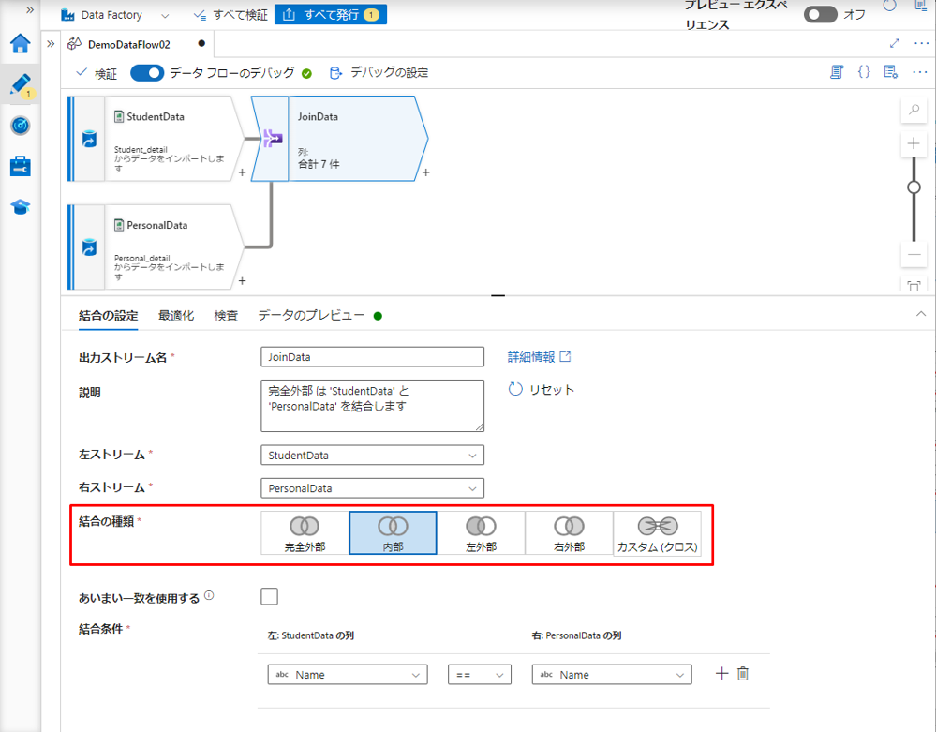Expand the factory resources pane arrows

[51, 44]
